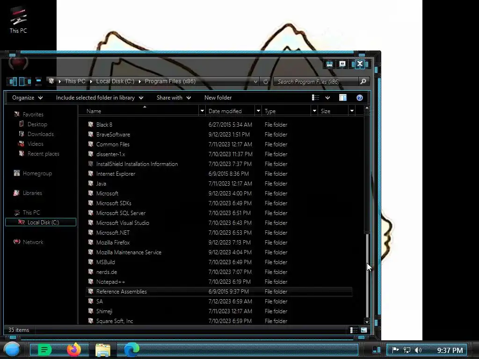Select InstallShield Installation Information folder

[x=137, y=164]
